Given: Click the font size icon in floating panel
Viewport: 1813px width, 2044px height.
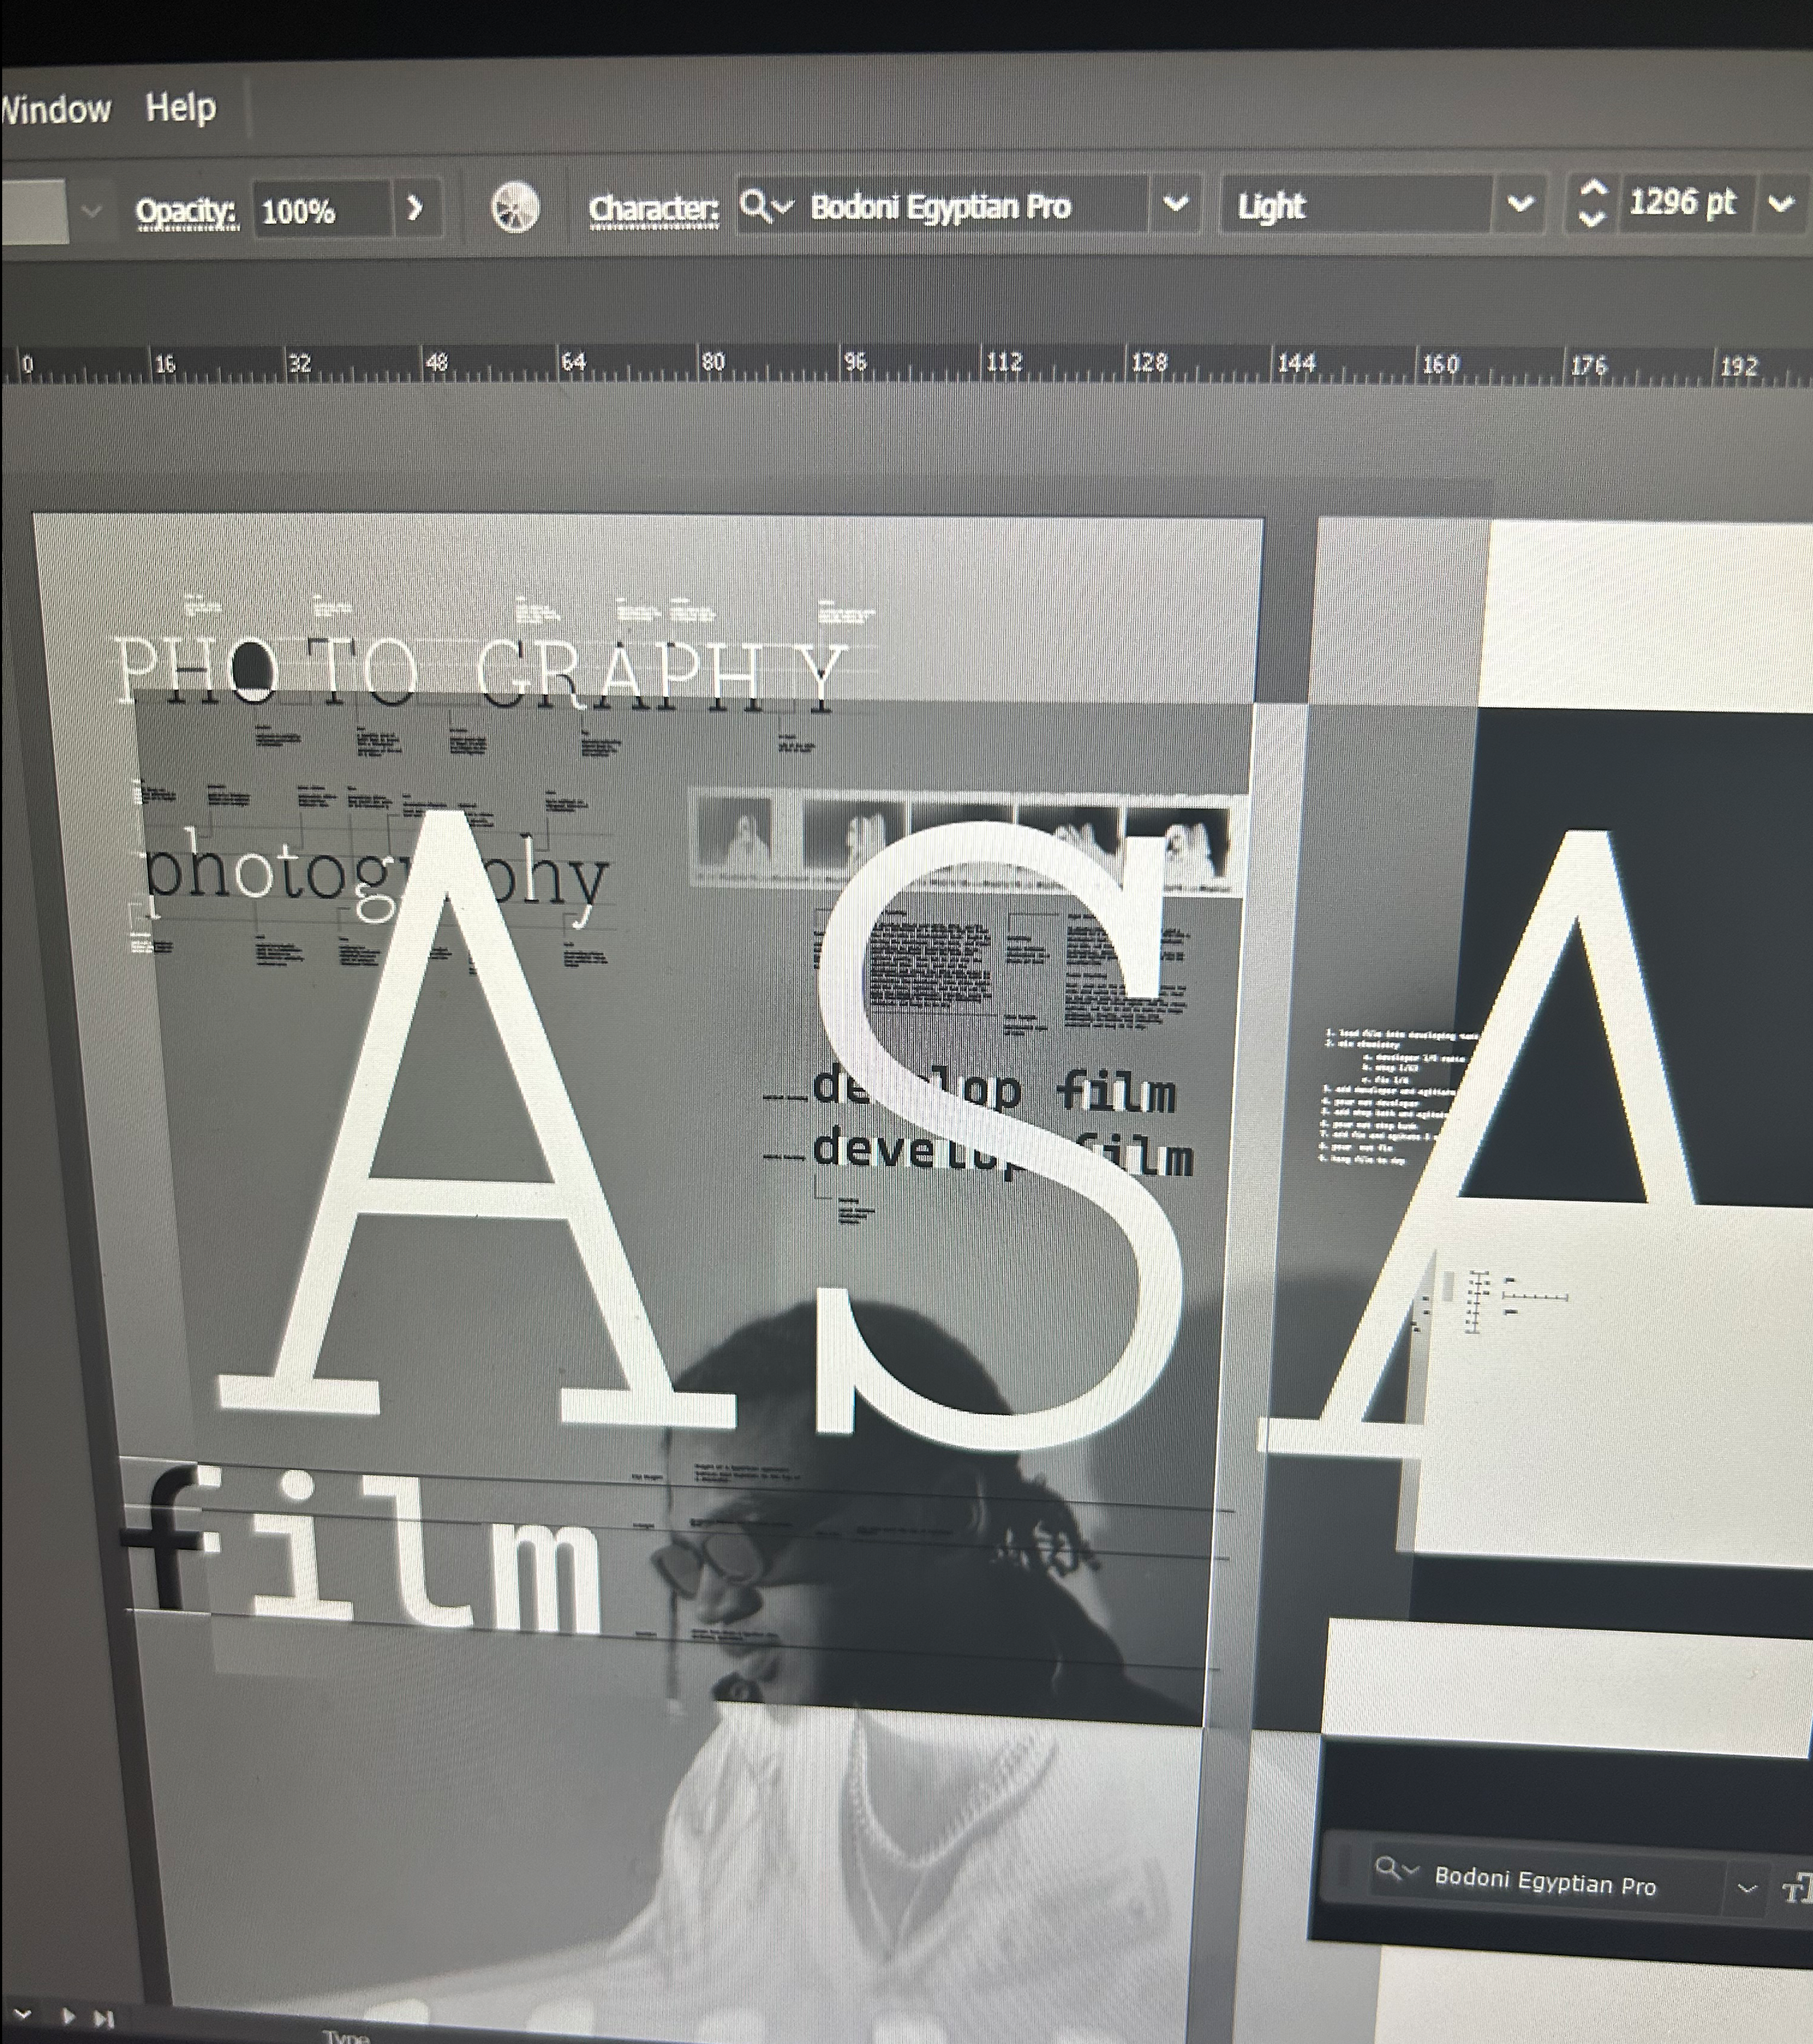Looking at the screenshot, I should point(1798,1888).
